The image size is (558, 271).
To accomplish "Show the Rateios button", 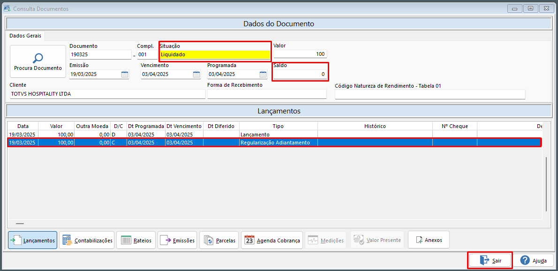I will tap(136, 240).
